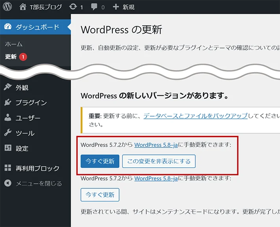This screenshot has height=227, width=280.
Task: Open the データベースとファイルをバックアップ link
Action: click(196, 116)
